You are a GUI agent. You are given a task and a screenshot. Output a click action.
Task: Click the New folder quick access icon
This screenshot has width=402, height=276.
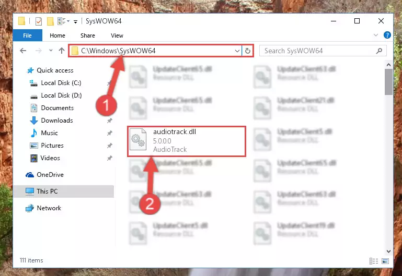(x=50, y=21)
